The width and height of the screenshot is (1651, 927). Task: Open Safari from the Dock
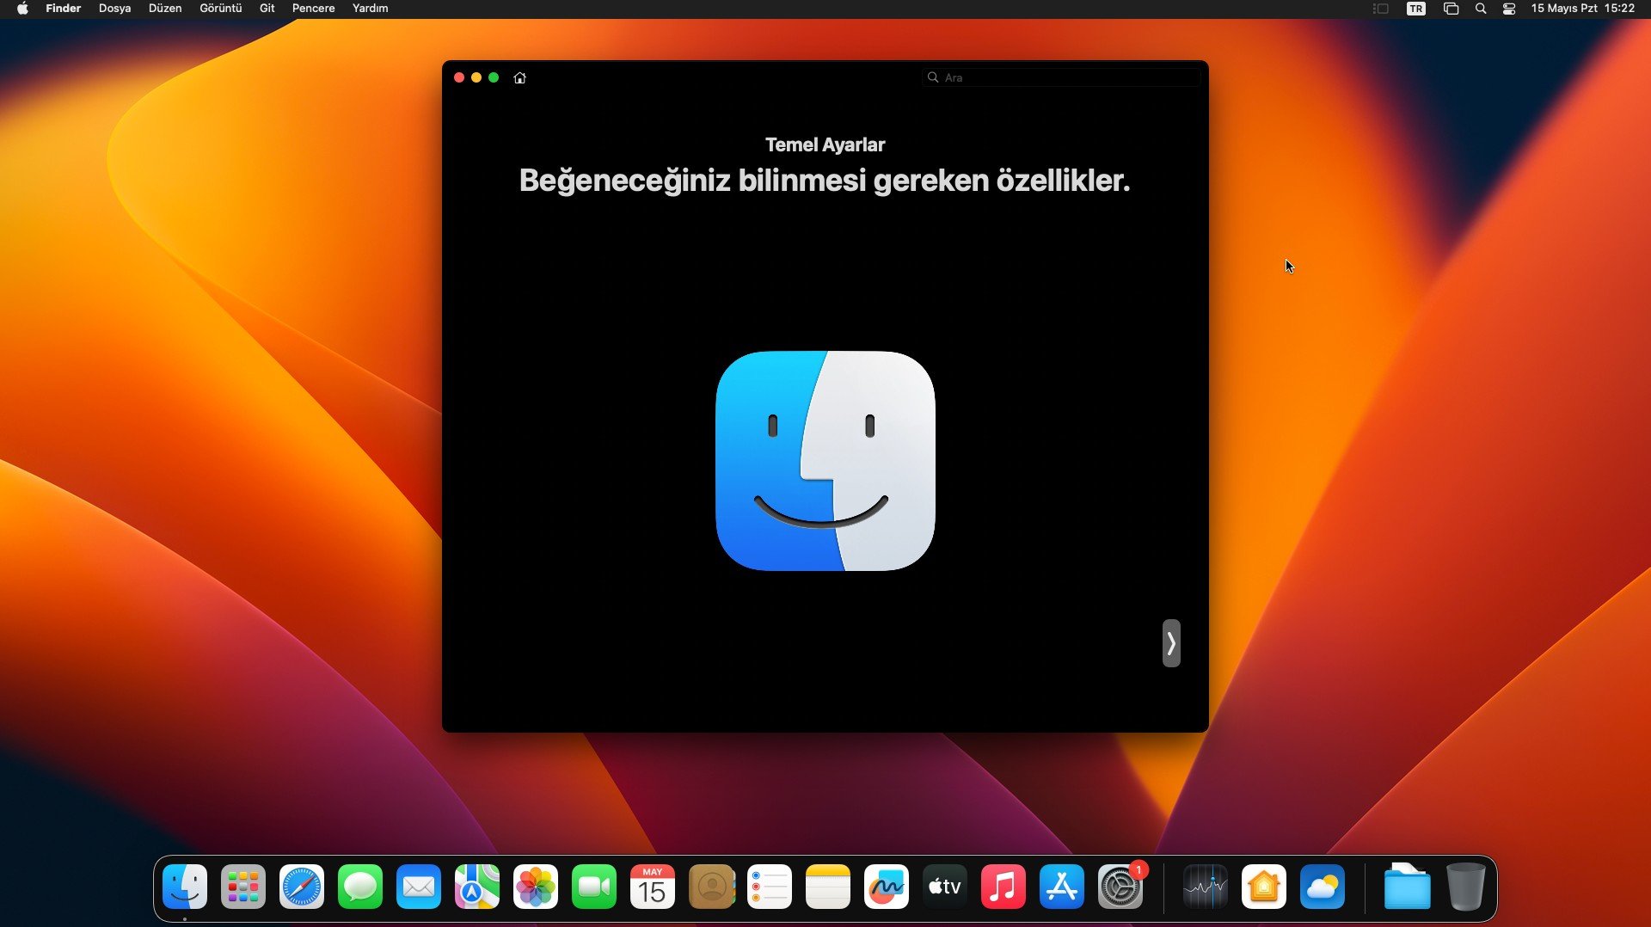pyautogui.click(x=302, y=887)
